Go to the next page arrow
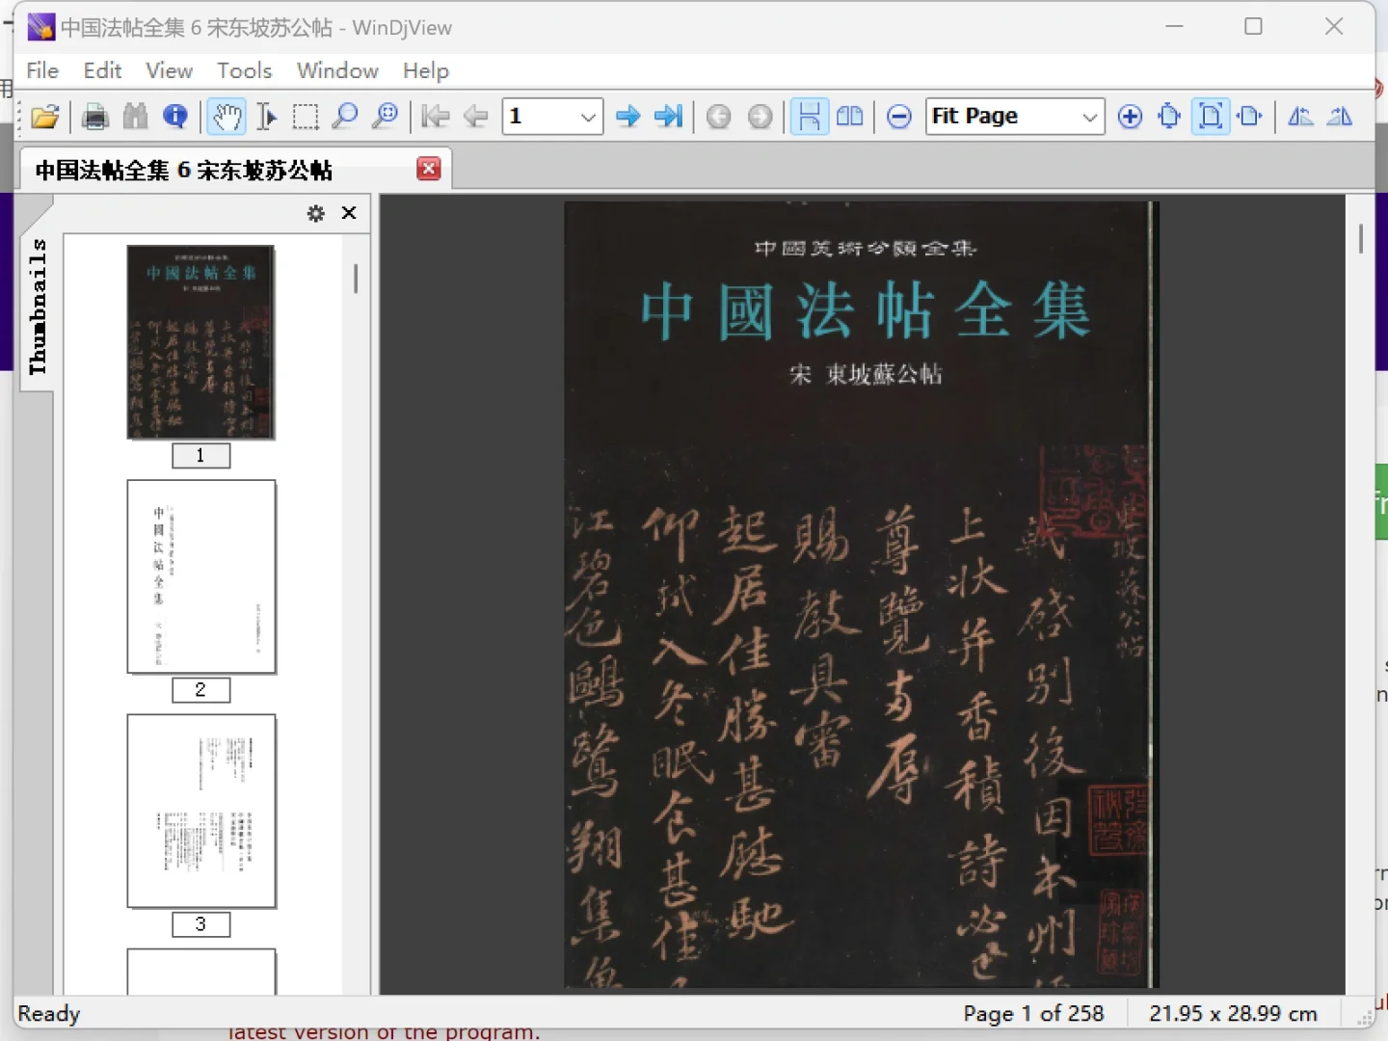1388x1041 pixels. [x=628, y=117]
